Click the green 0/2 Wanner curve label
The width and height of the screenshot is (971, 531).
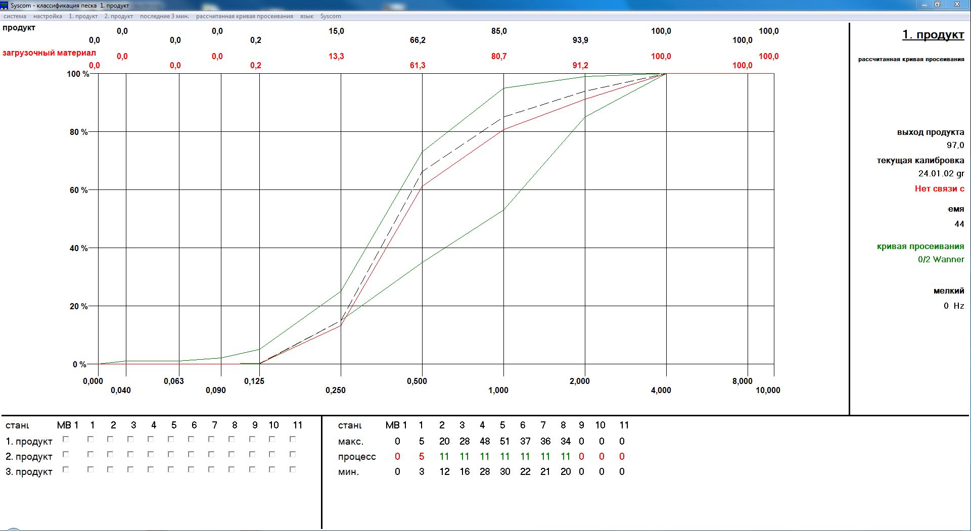(940, 259)
